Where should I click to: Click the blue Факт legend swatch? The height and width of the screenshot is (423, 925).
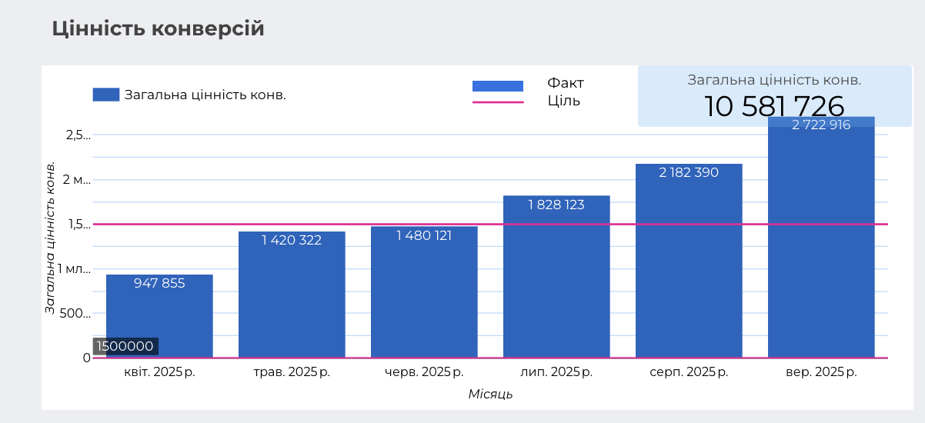497,86
